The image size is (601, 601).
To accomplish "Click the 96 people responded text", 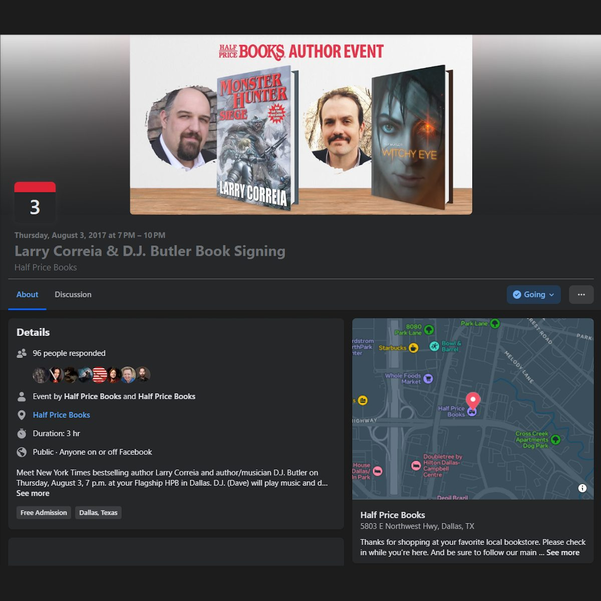I will click(69, 353).
